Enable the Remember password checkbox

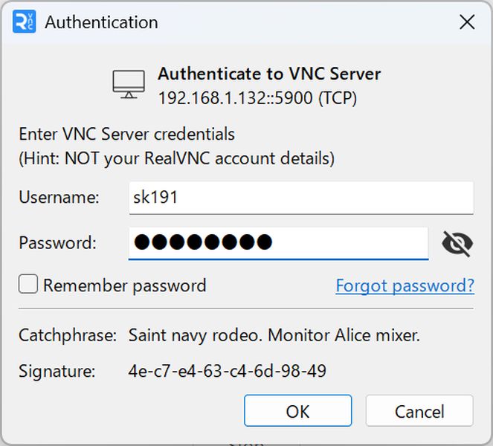[x=28, y=284]
